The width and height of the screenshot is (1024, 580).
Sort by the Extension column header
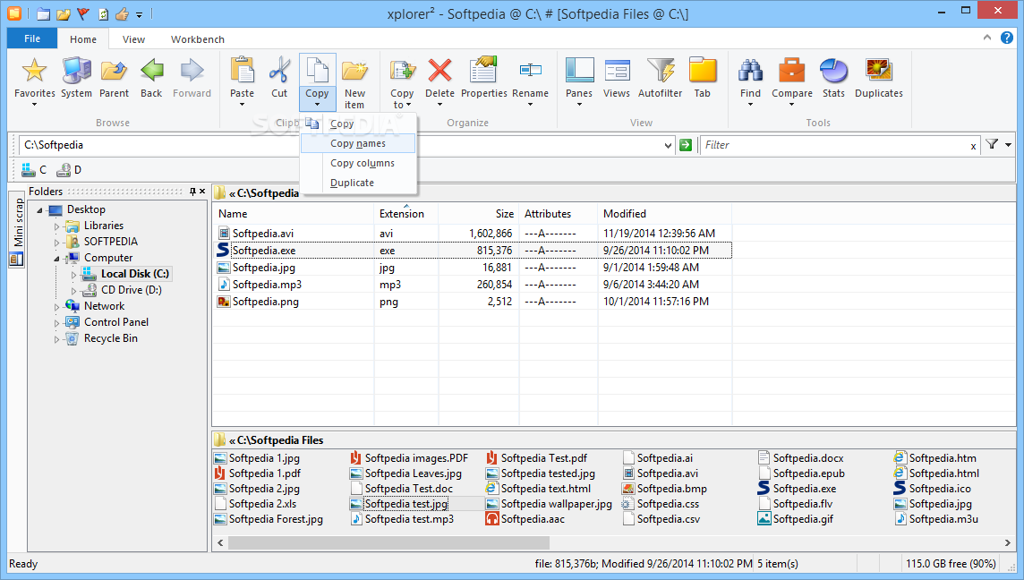point(406,214)
